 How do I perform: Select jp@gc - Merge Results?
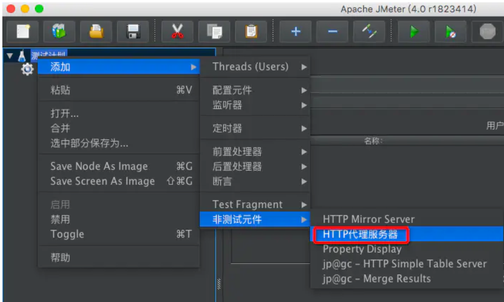(x=407, y=278)
